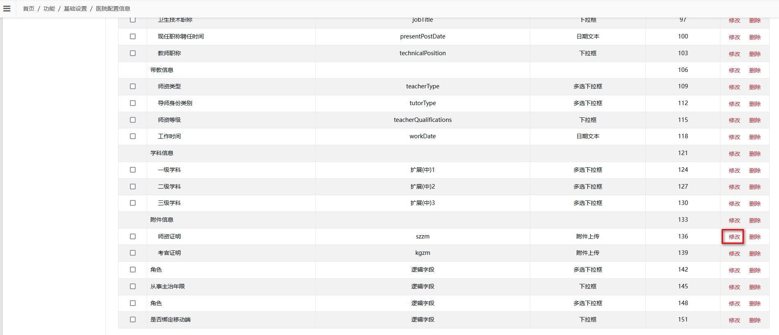
Task: Remove the teacherQualifications 师资等级 row
Action: (x=755, y=120)
